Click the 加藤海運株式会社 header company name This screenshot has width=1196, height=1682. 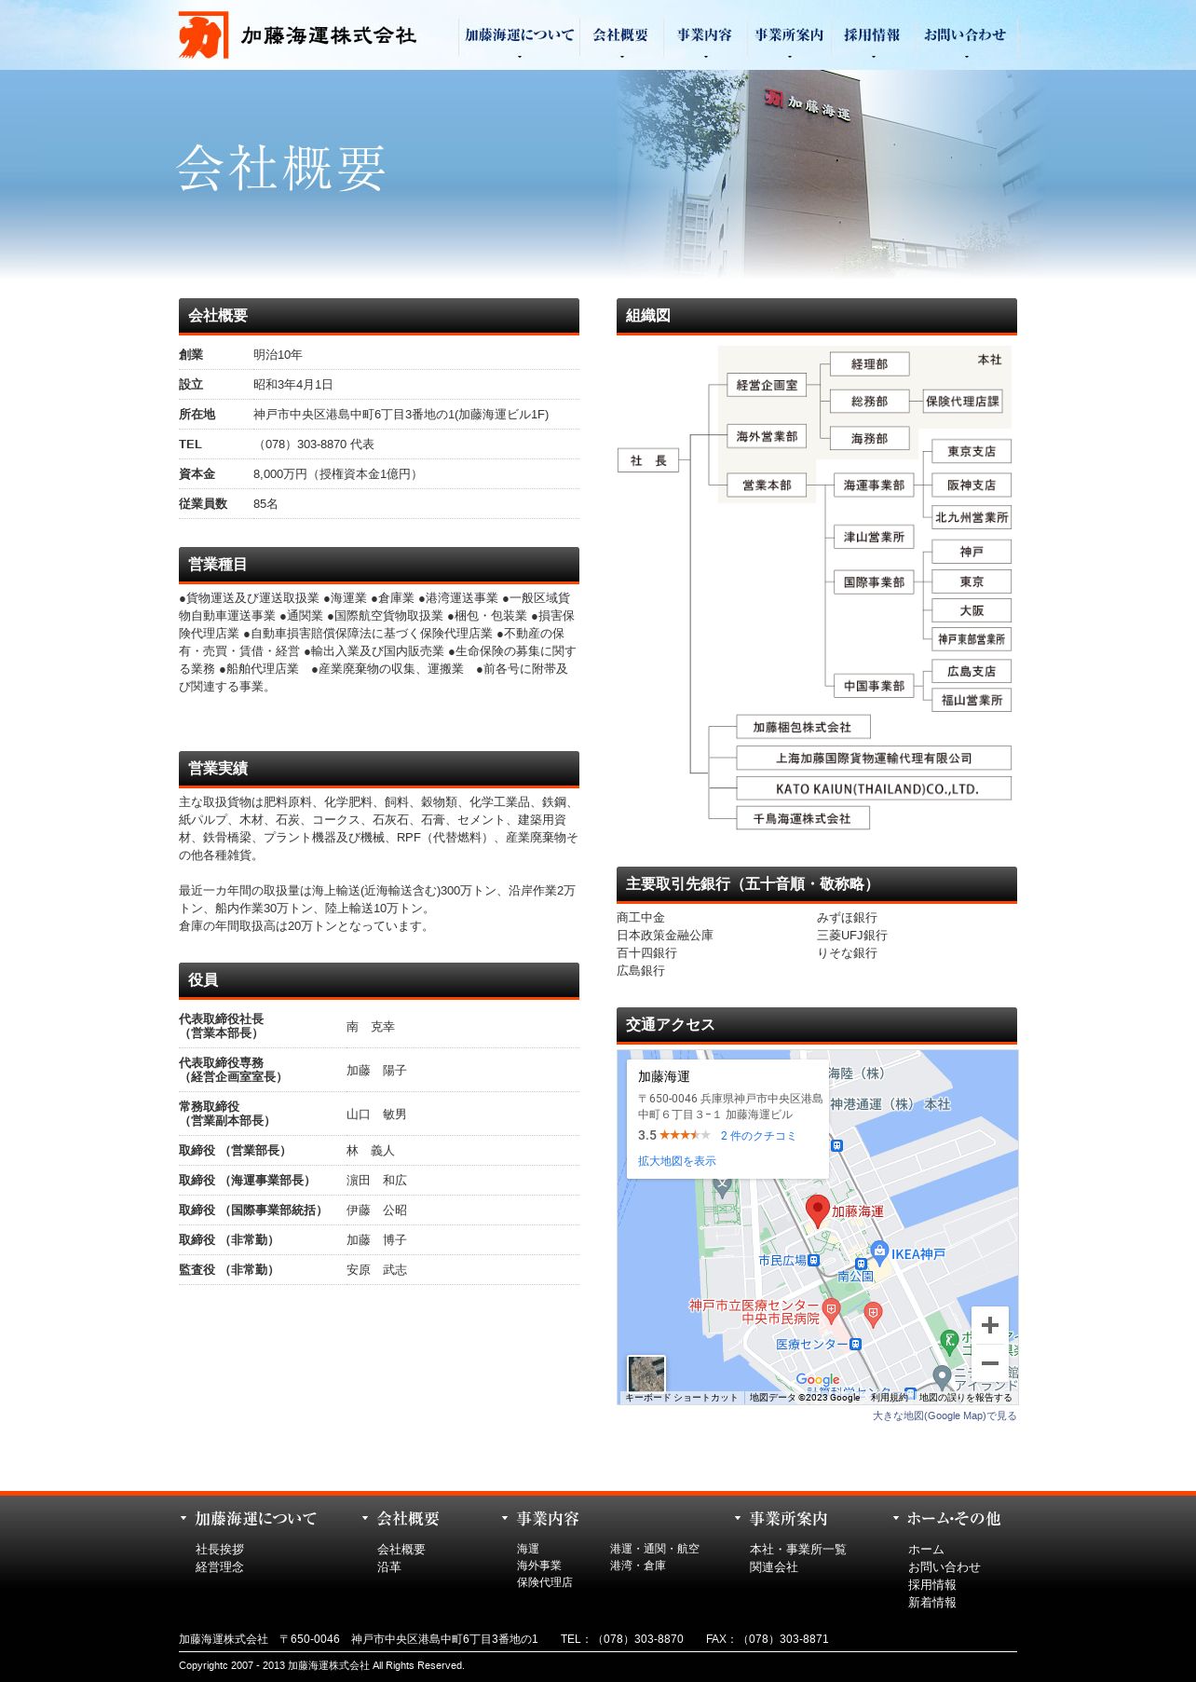point(329,35)
